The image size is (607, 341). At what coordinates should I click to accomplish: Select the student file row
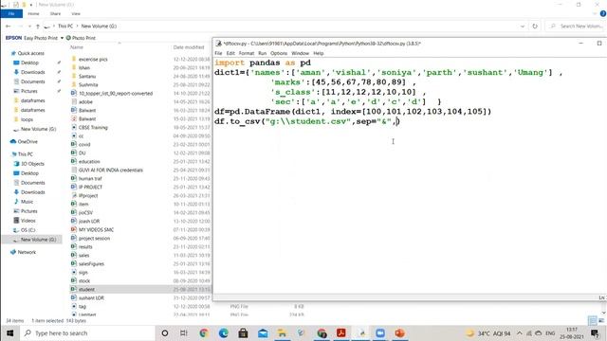point(140,289)
